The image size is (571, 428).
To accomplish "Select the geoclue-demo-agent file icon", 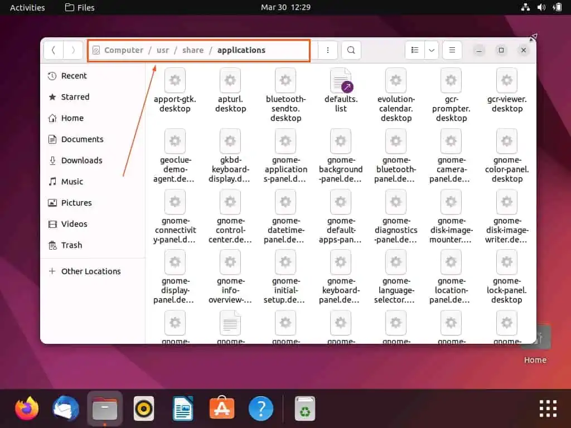I will [x=175, y=141].
